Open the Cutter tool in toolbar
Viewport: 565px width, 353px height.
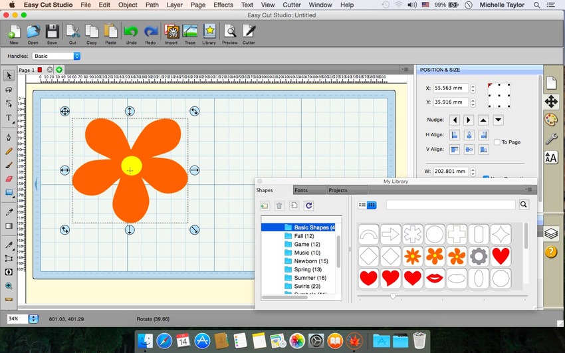(x=249, y=33)
